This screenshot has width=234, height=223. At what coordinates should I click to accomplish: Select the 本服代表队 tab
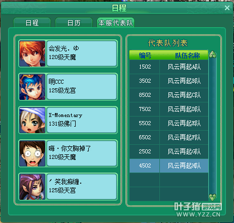coord(115,23)
